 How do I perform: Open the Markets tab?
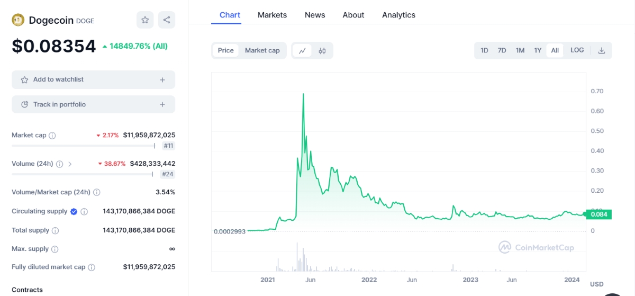272,15
